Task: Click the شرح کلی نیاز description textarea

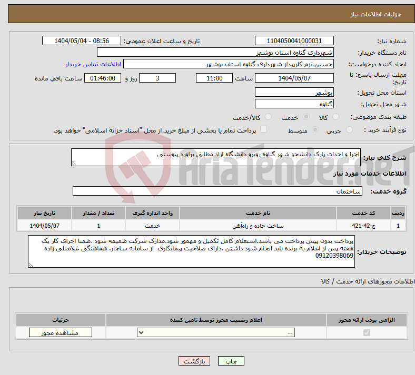Action: [x=216, y=157]
